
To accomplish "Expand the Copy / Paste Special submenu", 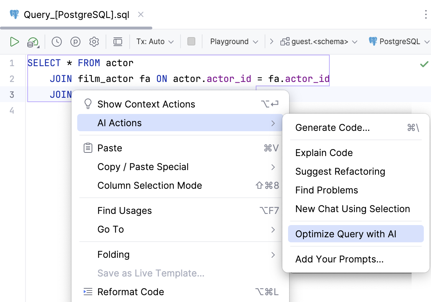I will click(x=273, y=167).
